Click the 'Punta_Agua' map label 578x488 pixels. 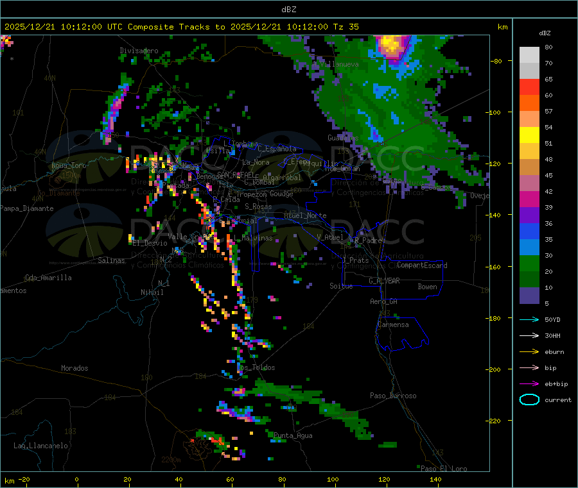coord(293,435)
